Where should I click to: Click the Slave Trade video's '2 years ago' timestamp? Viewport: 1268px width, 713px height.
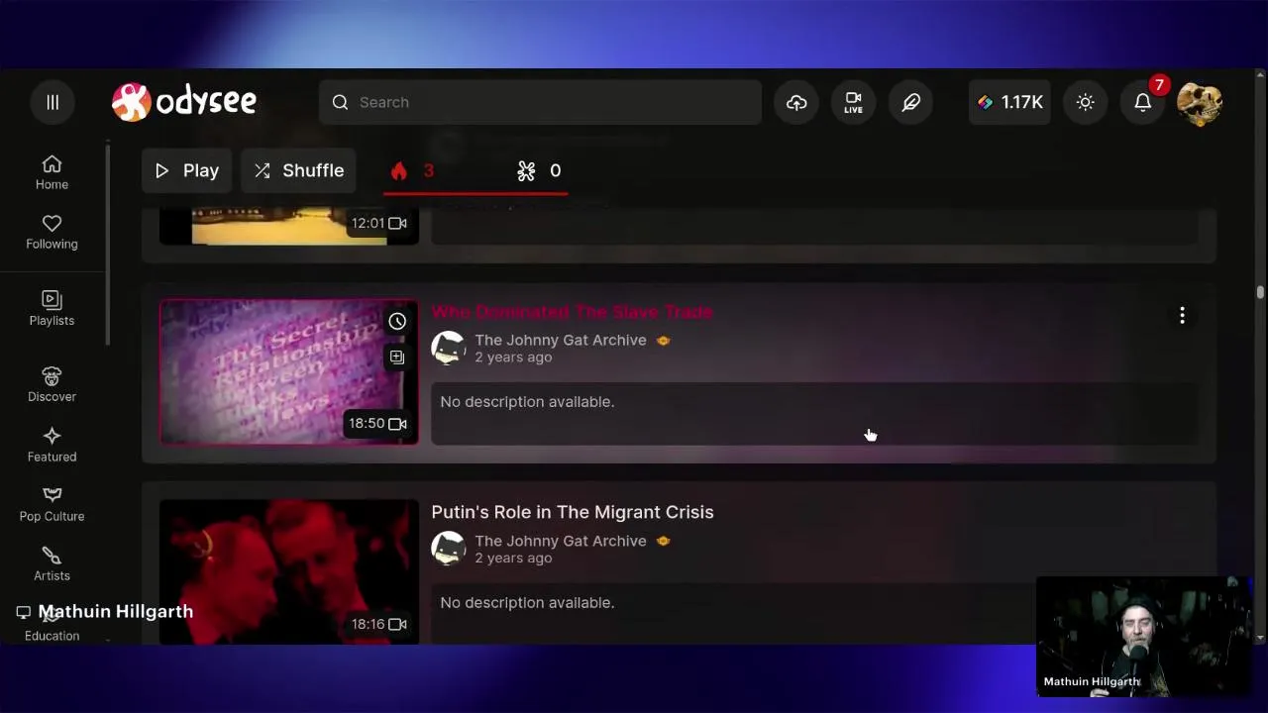(x=513, y=357)
